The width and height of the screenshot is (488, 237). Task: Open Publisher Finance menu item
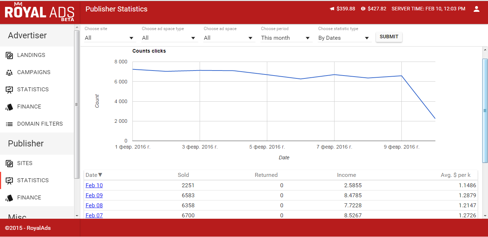[29, 198]
